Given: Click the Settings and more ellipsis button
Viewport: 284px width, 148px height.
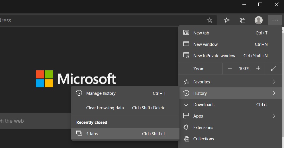Looking at the screenshot, I should click(x=275, y=20).
